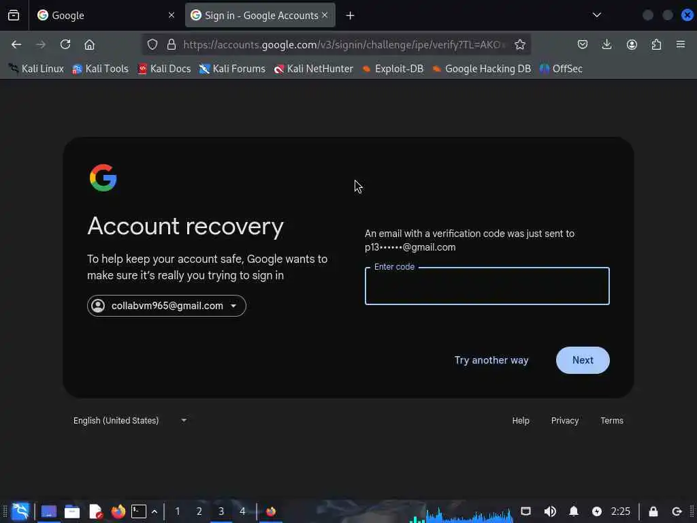Viewport: 697px width, 523px height.
Task: Click the Next button
Action: pyautogui.click(x=583, y=360)
